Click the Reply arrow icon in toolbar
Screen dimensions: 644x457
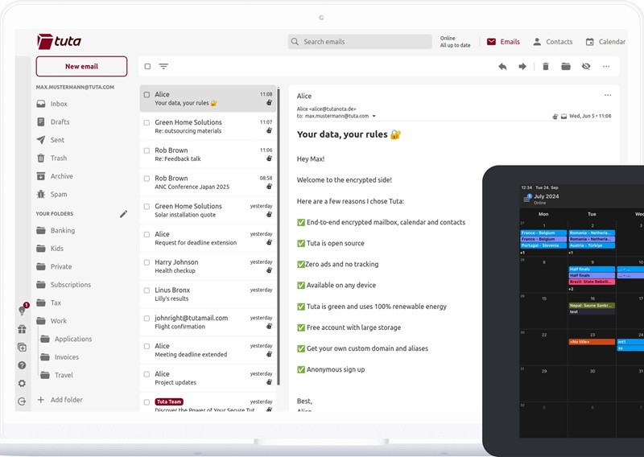(x=502, y=67)
